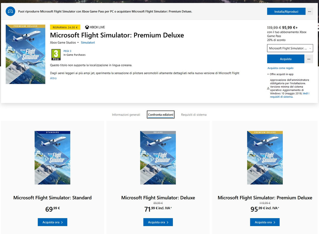Screen dimensions: 319x234
Task: Open the Simulatori category link
Action: click(x=88, y=42)
